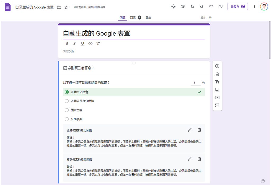Switch to the 問題 tab

coord(122,18)
